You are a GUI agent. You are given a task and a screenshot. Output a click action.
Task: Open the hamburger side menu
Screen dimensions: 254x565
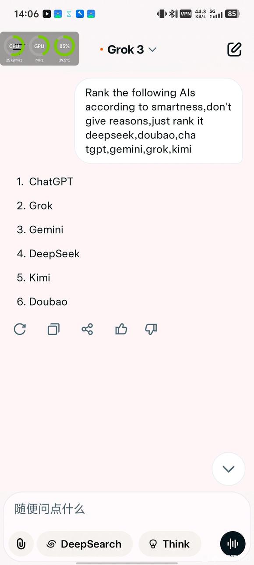click(x=18, y=48)
